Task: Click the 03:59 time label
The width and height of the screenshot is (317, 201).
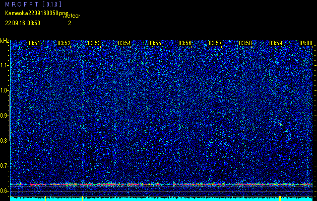Action: [276, 43]
